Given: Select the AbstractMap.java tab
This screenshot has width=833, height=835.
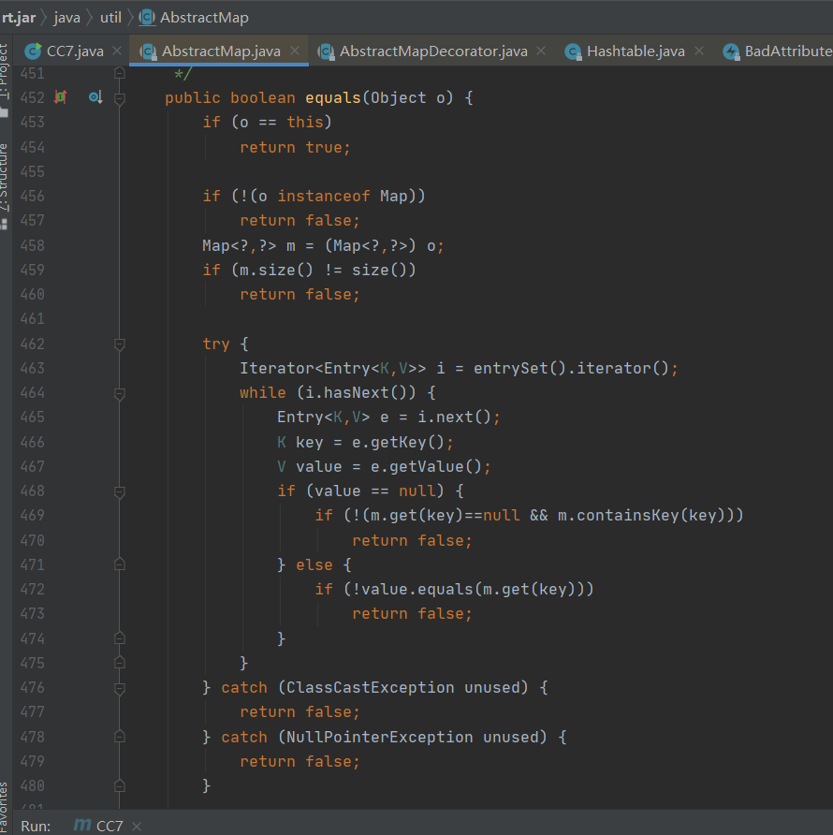Looking at the screenshot, I should pyautogui.click(x=219, y=51).
